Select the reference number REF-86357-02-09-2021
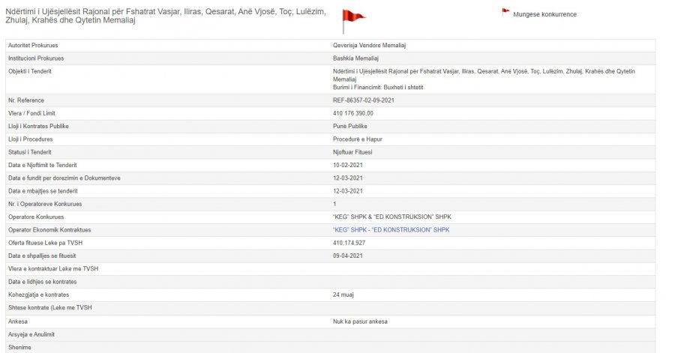Screen dimensions: 675x353 click(x=363, y=100)
